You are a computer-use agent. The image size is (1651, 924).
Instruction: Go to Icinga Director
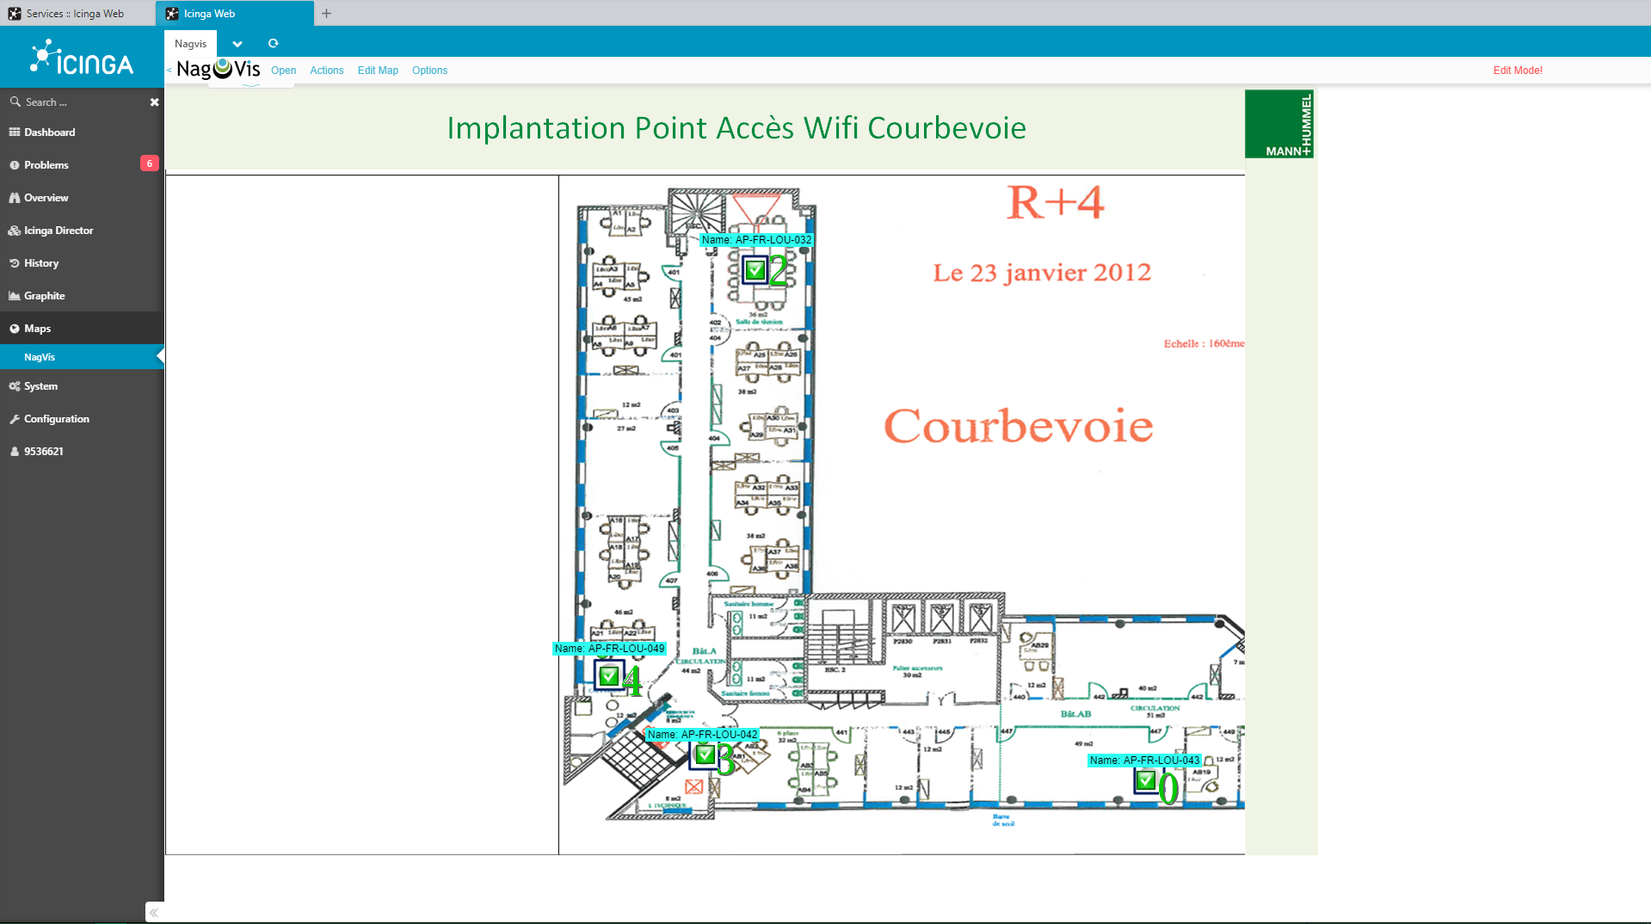pyautogui.click(x=59, y=231)
